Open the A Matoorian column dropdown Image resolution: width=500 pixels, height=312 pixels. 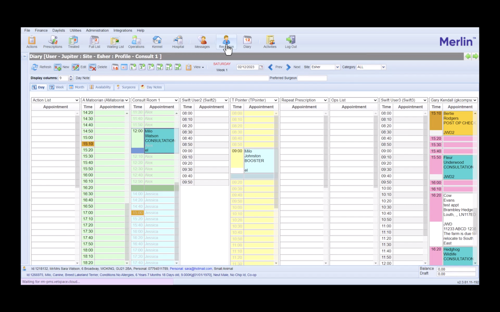point(105,100)
